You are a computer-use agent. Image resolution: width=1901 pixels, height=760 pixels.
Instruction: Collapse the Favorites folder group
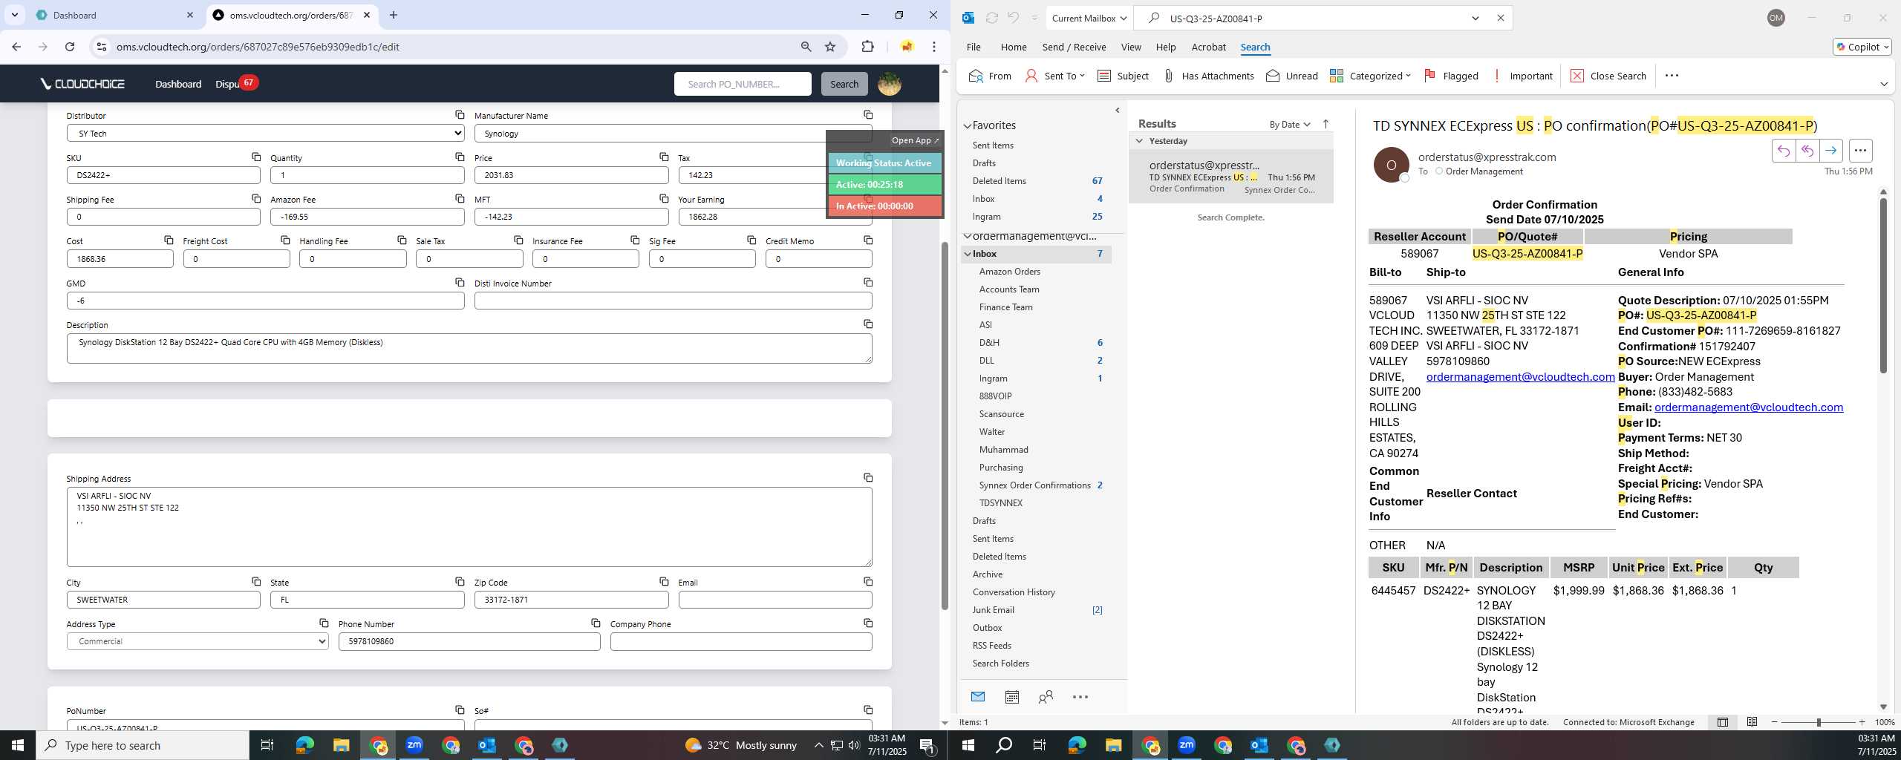968,126
